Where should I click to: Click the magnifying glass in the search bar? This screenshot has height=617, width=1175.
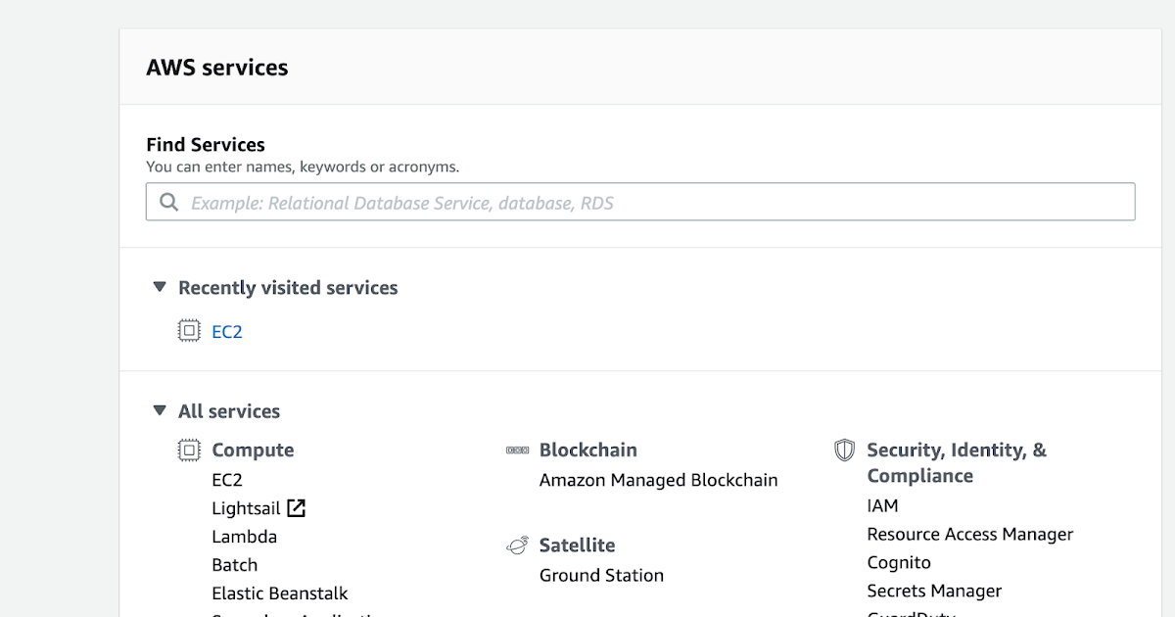168,202
